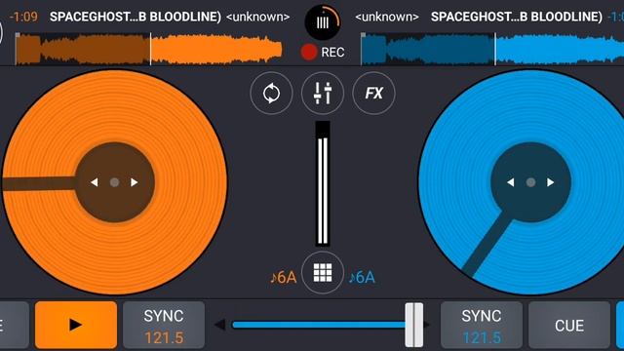This screenshot has height=351, width=624.
Task: Select the blue 6A key label
Action: pos(362,277)
